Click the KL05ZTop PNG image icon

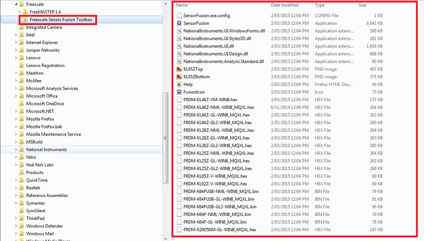point(179,69)
